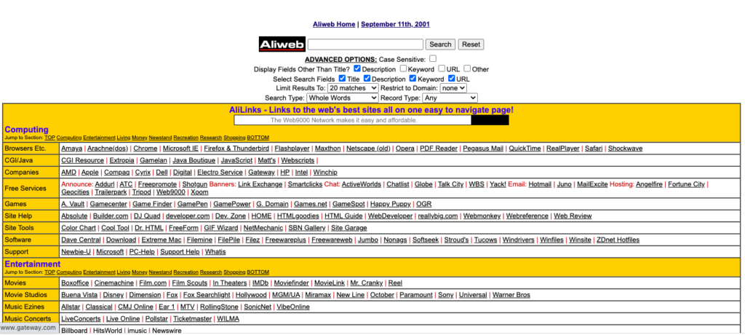The height and width of the screenshot is (335, 745).
Task: Expand the Record Type dropdown
Action: pos(449,98)
